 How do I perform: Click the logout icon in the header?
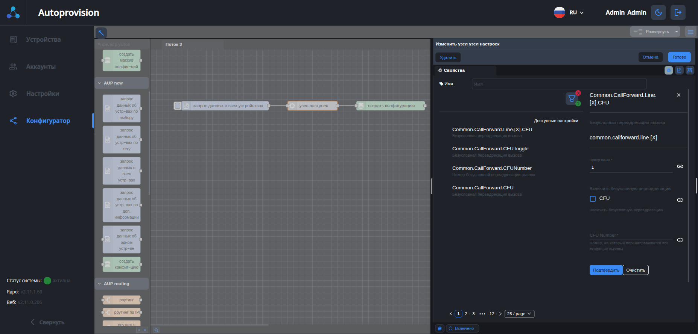point(678,12)
